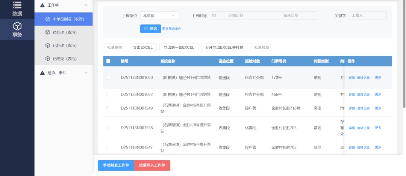Click the cube icon beside 已处理 (农污)
The image size is (406, 176).
coord(47,45)
